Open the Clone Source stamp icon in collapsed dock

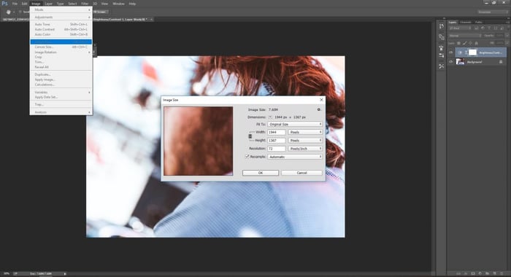441,48
